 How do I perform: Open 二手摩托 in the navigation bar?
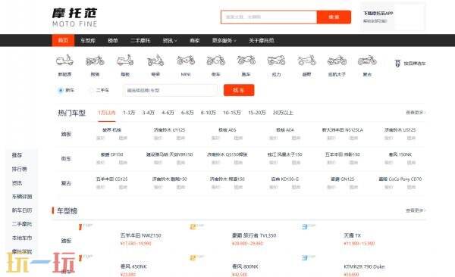coord(140,41)
